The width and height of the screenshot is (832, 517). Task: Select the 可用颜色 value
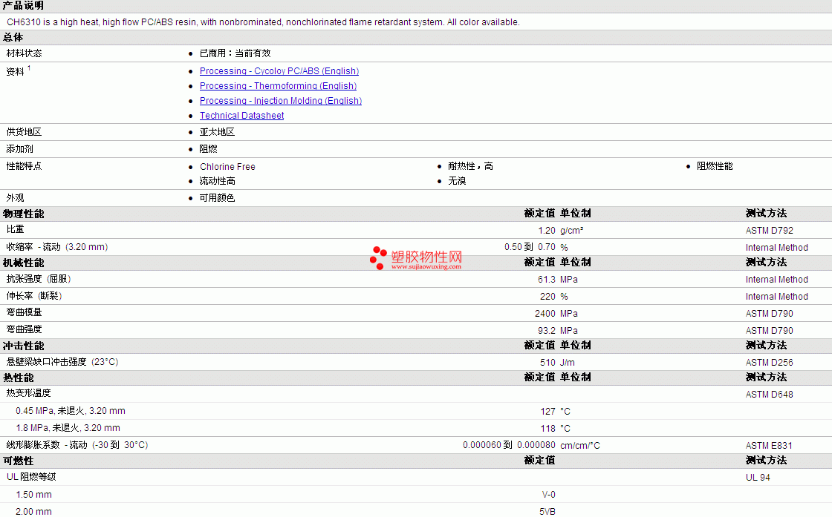point(217,197)
